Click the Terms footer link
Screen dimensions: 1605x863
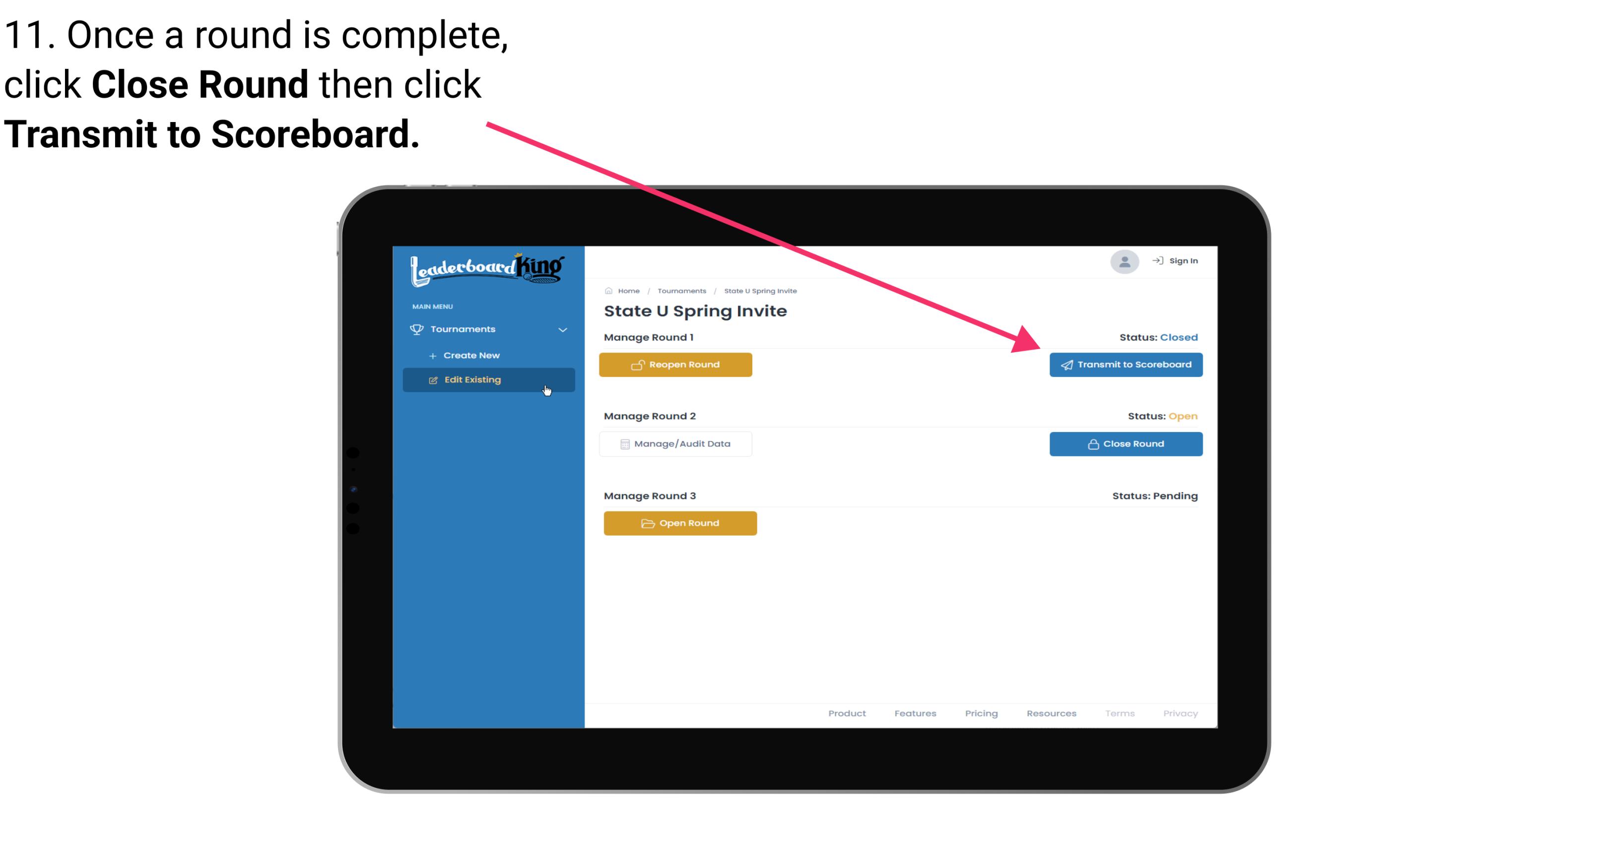1119,713
